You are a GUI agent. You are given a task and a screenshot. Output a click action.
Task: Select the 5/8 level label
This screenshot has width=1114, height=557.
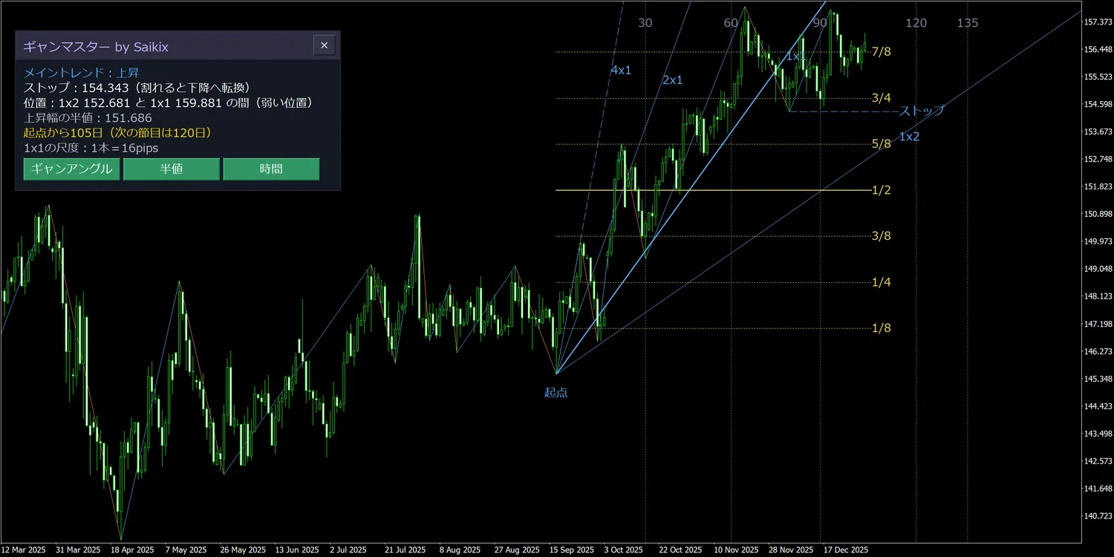point(882,143)
